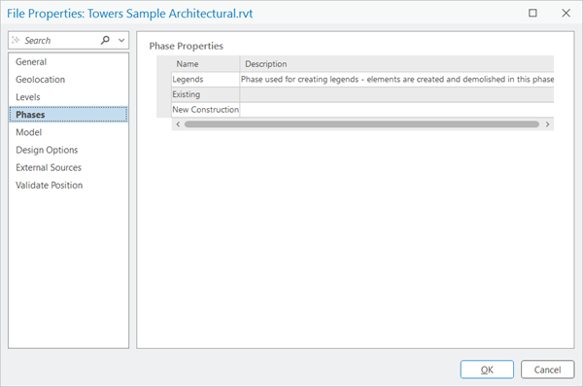This screenshot has width=583, height=387.
Task: Click the Existing row description cell
Action: [396, 94]
